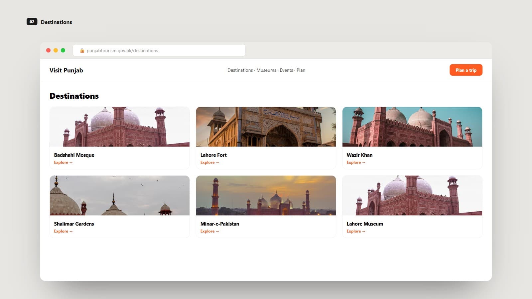Click the green maximize window dot
The height and width of the screenshot is (299, 532).
click(63, 50)
